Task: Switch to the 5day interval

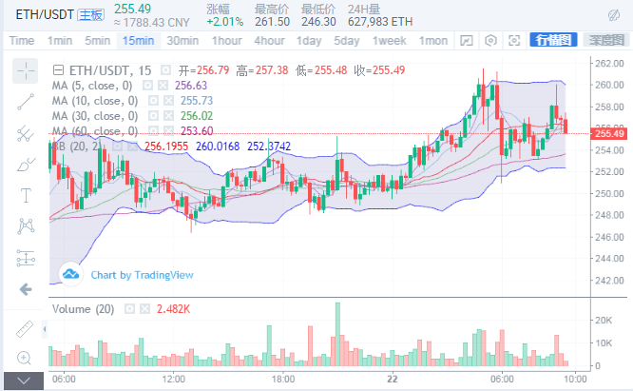Action: [346, 41]
